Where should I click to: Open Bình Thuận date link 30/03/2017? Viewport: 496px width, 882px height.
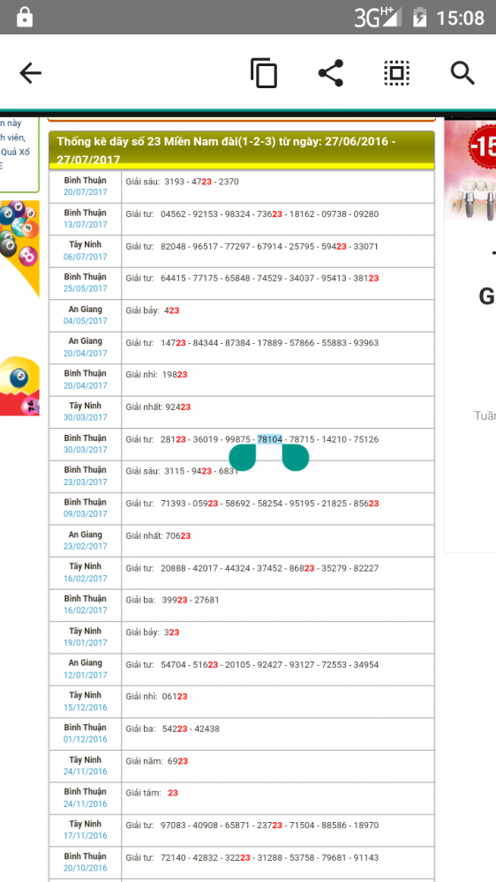click(x=85, y=450)
